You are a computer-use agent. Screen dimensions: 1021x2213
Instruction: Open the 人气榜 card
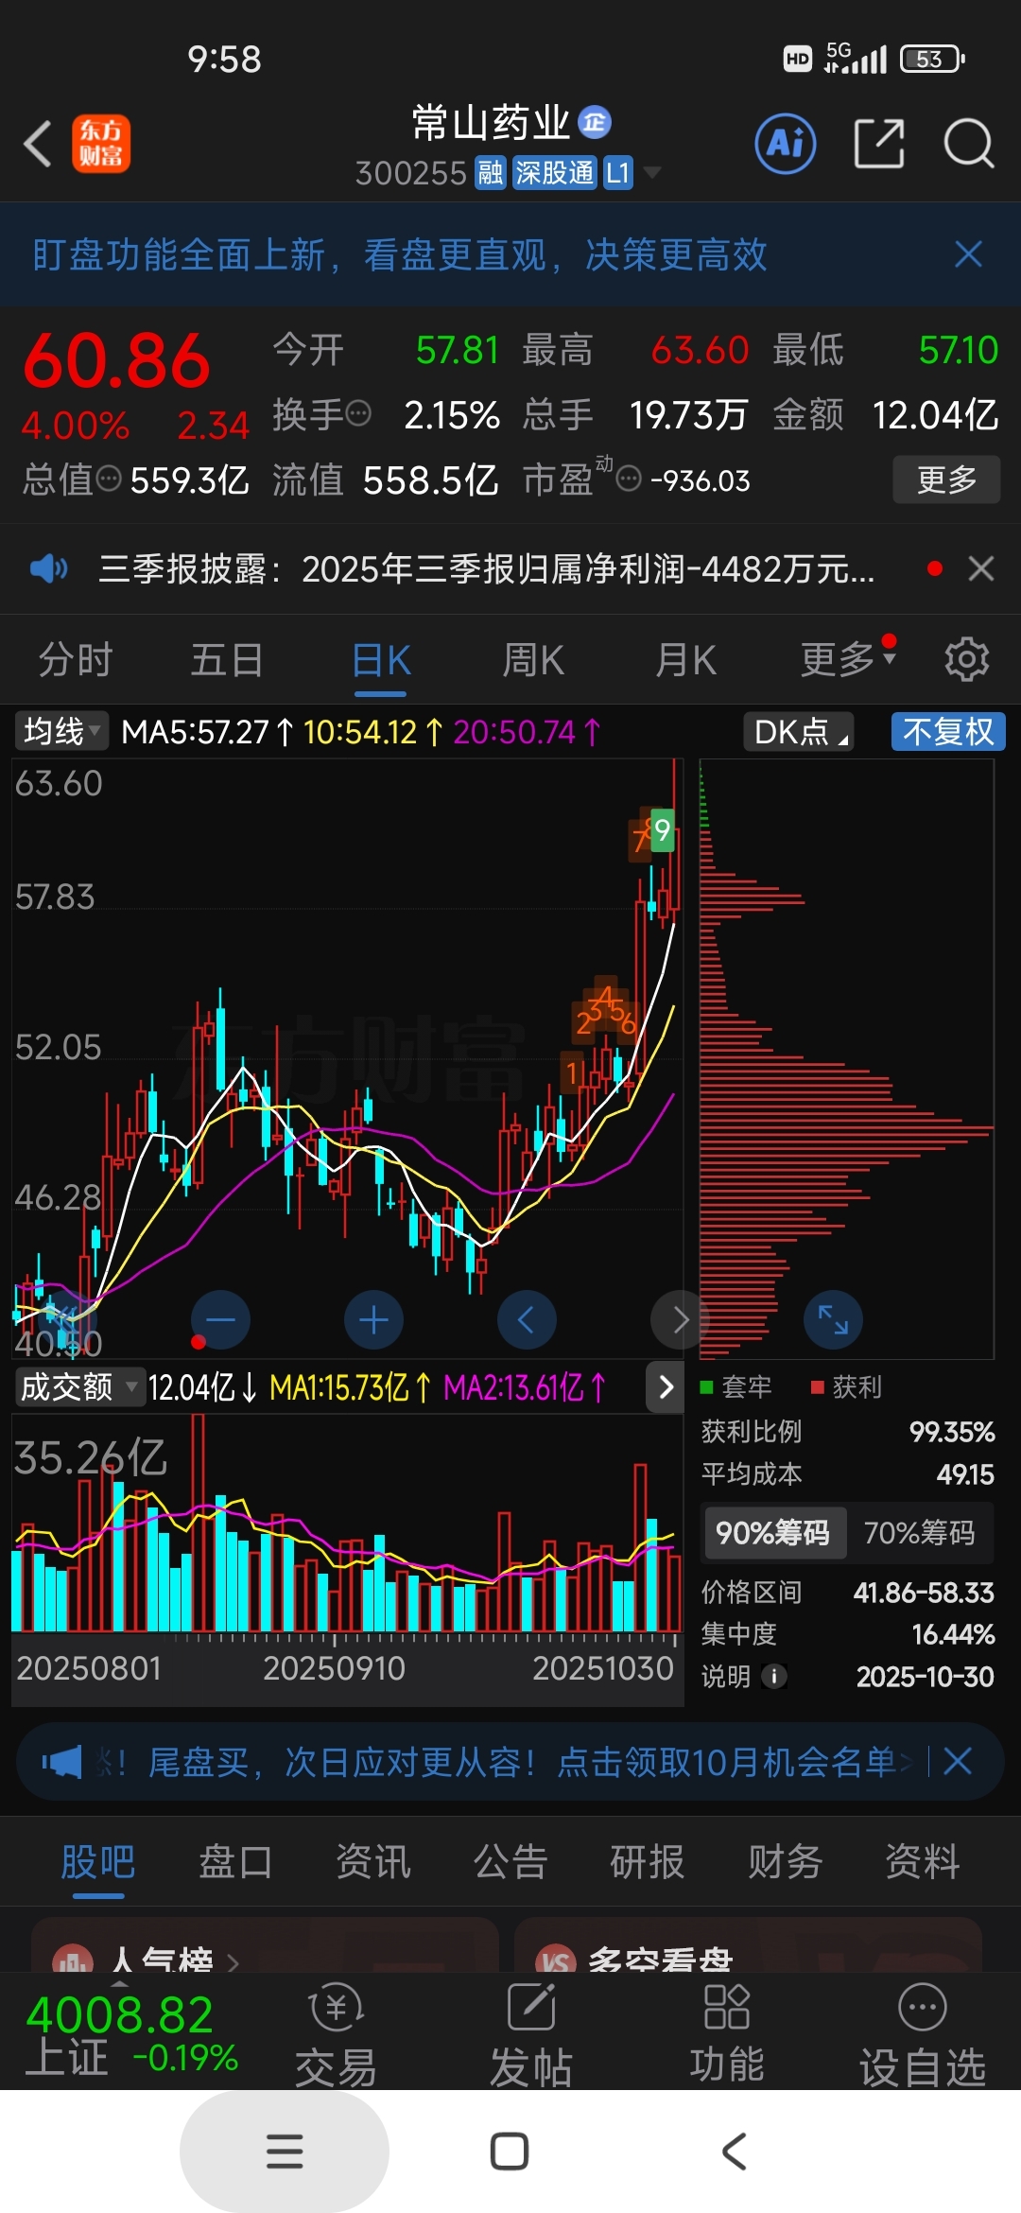pyautogui.click(x=265, y=1945)
